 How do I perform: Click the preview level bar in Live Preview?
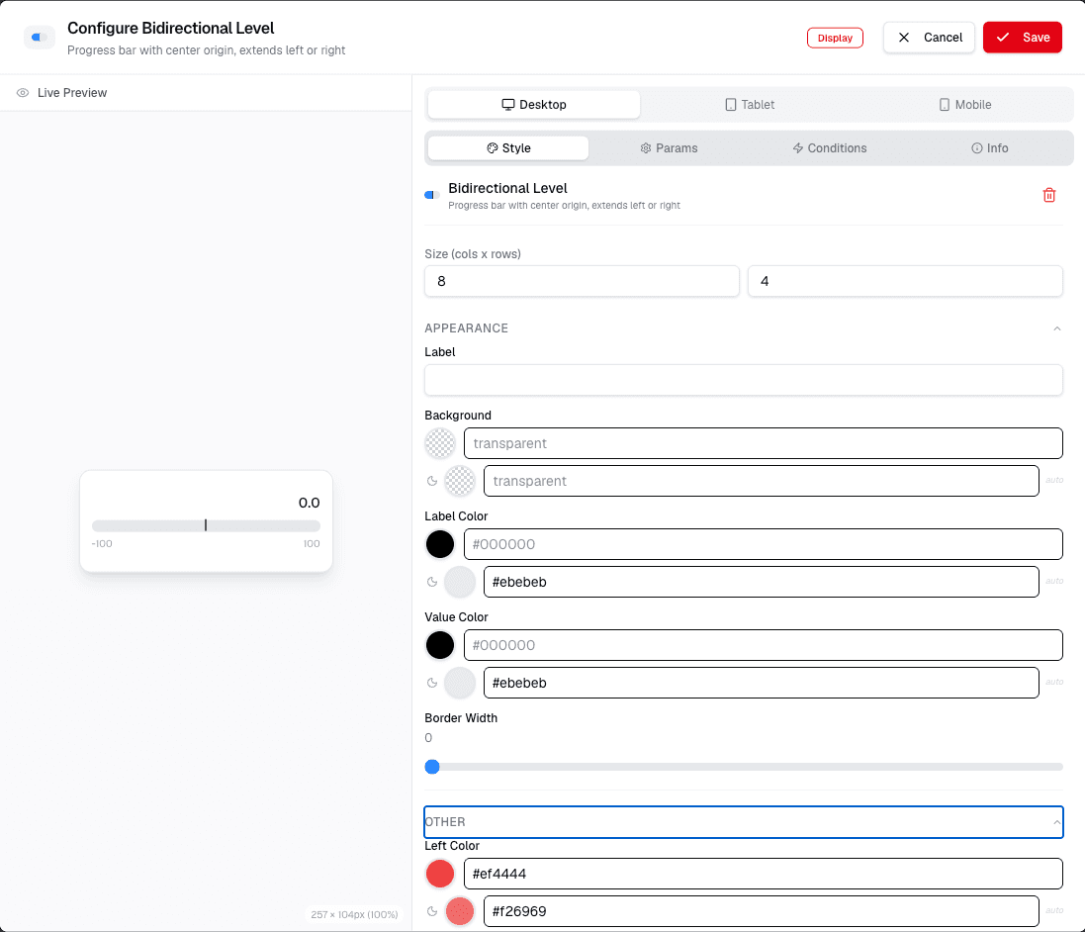coord(206,526)
